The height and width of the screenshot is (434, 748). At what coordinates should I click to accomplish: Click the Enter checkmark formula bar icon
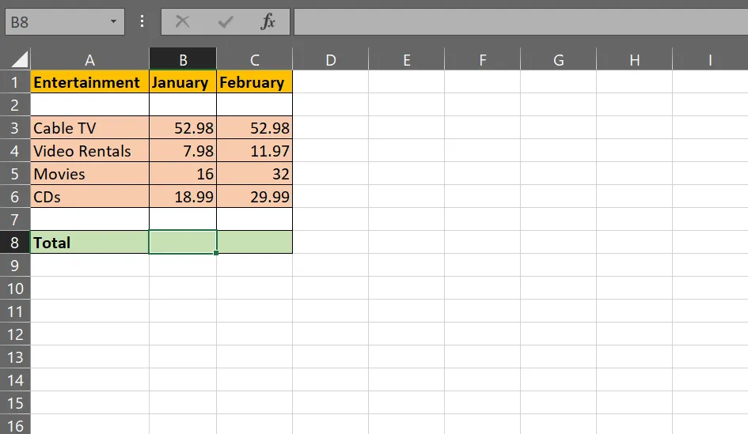225,21
